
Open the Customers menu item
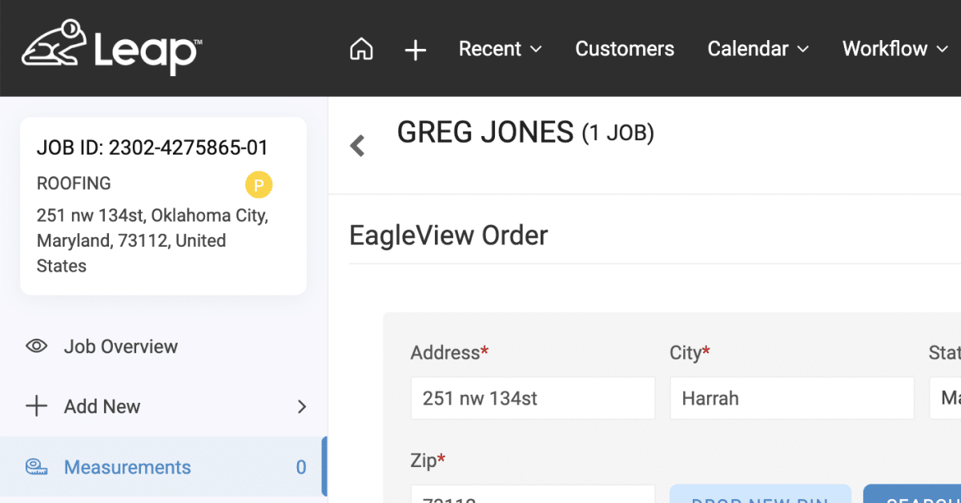(x=625, y=50)
